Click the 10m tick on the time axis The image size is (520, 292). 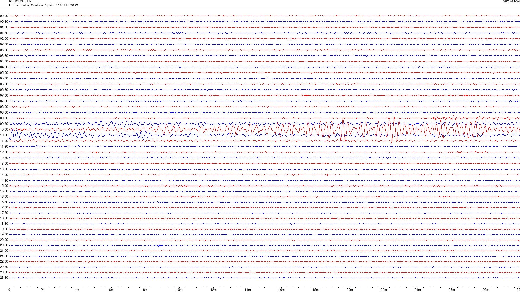[179, 290]
